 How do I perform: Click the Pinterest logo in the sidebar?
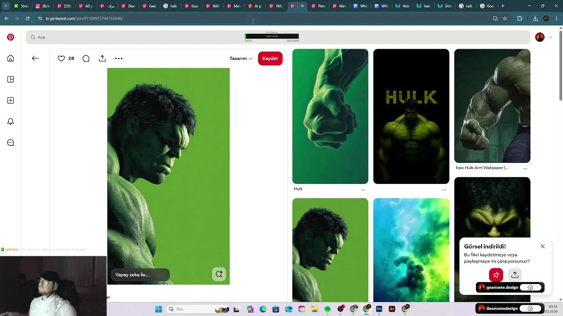pos(11,37)
